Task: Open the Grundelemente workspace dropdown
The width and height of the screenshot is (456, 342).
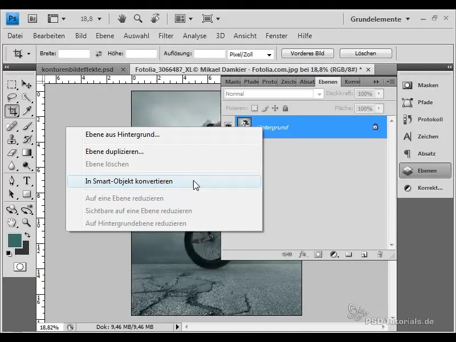Action: (x=380, y=19)
